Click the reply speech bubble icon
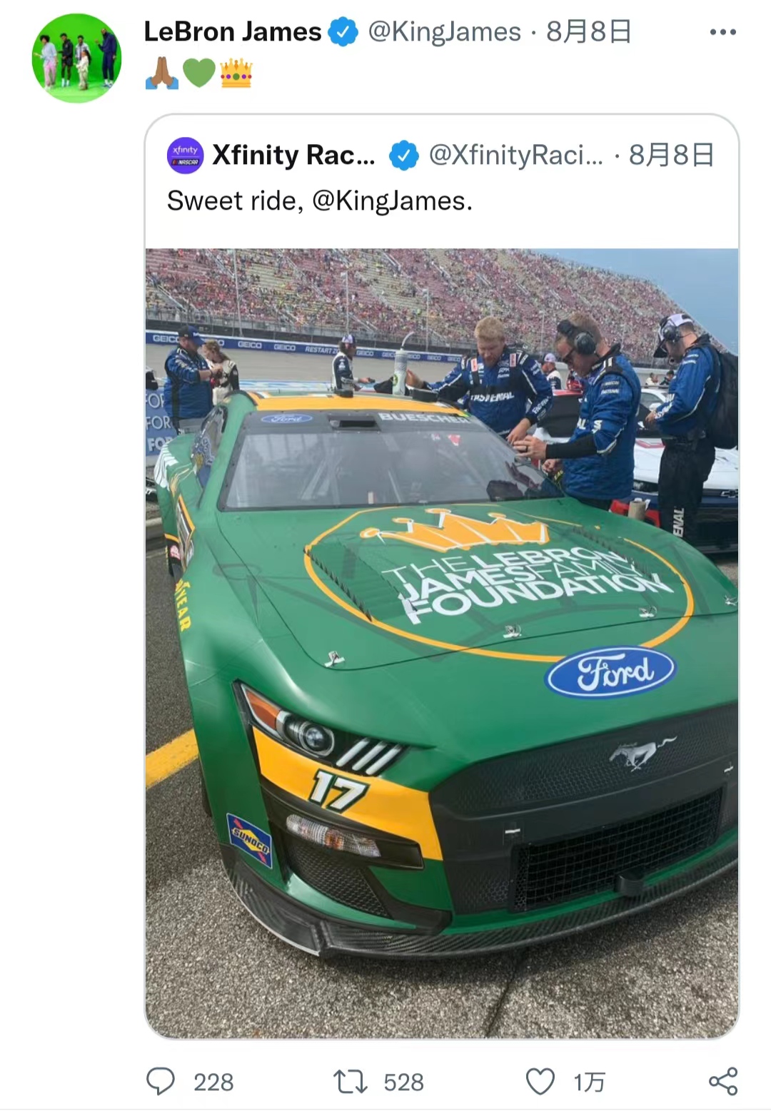Viewport: 771px width, 1111px height. (x=161, y=1081)
